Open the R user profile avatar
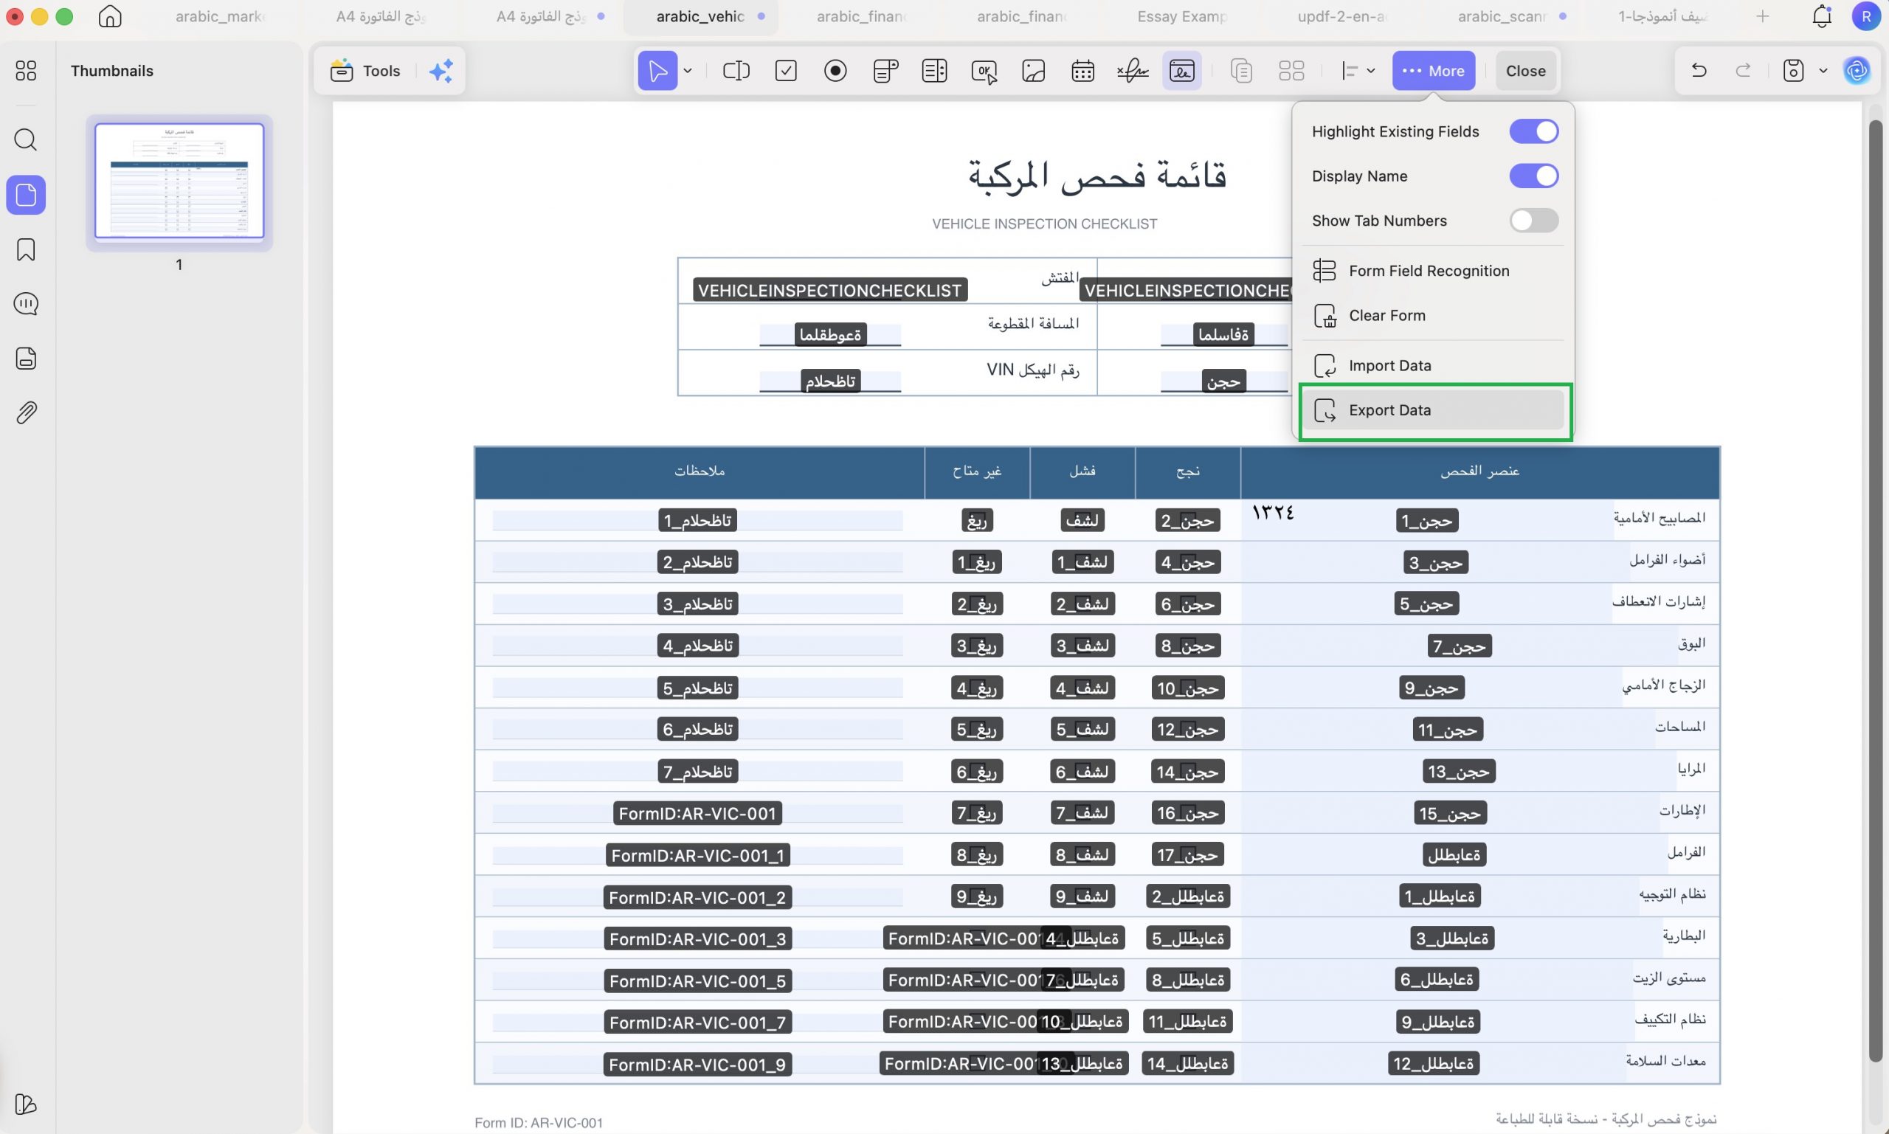Viewport: 1889px width, 1134px height. [x=1866, y=16]
